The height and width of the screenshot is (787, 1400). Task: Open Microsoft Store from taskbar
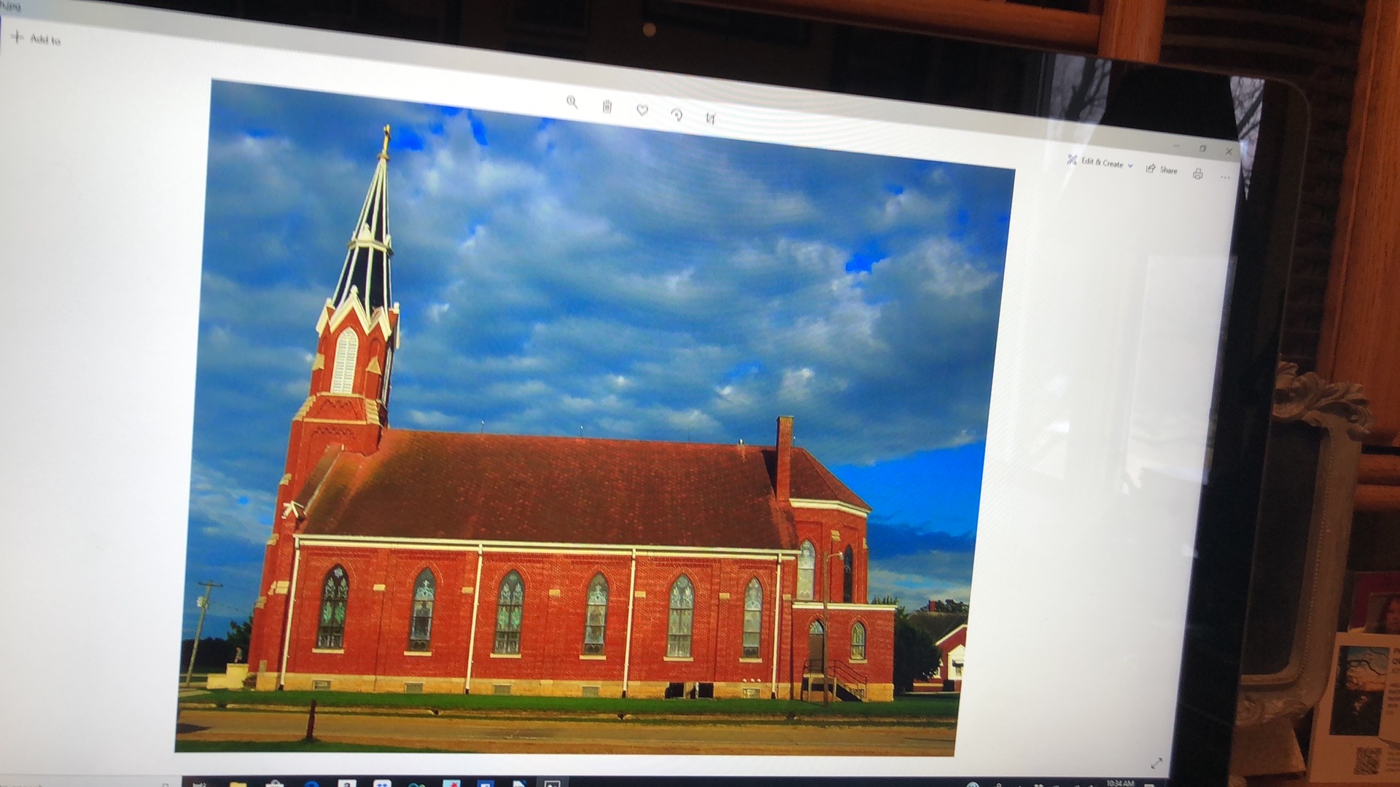275,784
